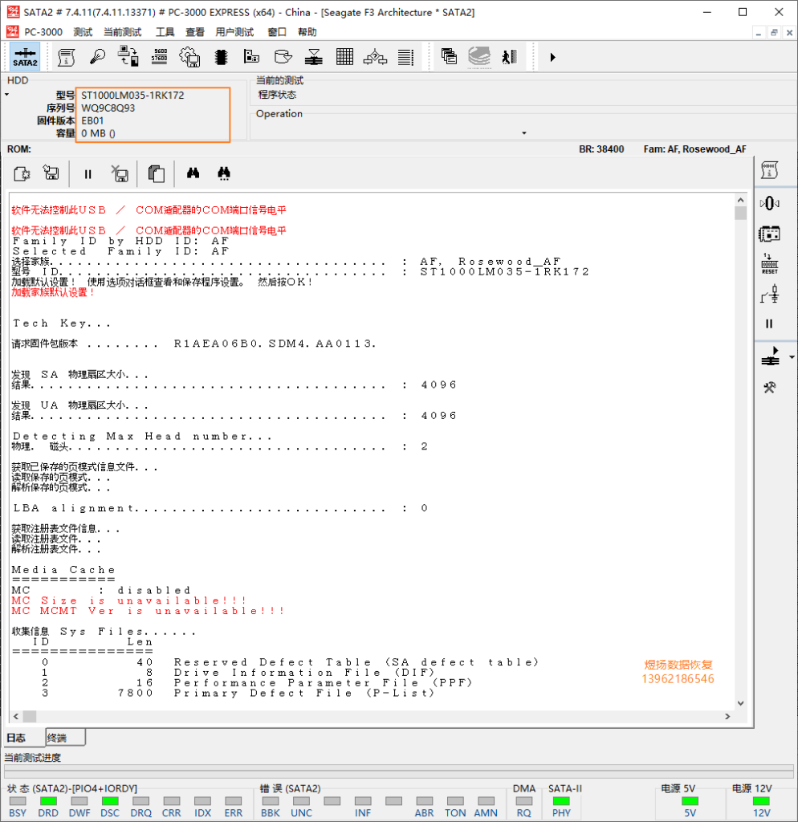Screen dimensions: 798x822
Task: Click the play-over-platters icon in right sidebar
Action: click(x=770, y=356)
